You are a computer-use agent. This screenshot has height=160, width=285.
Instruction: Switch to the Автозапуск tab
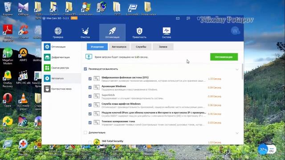tap(119, 47)
